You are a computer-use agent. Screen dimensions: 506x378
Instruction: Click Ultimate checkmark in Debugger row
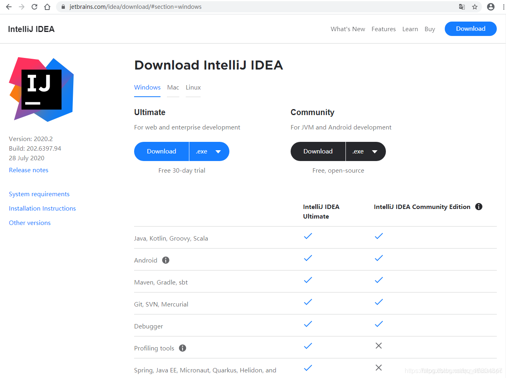click(x=308, y=324)
